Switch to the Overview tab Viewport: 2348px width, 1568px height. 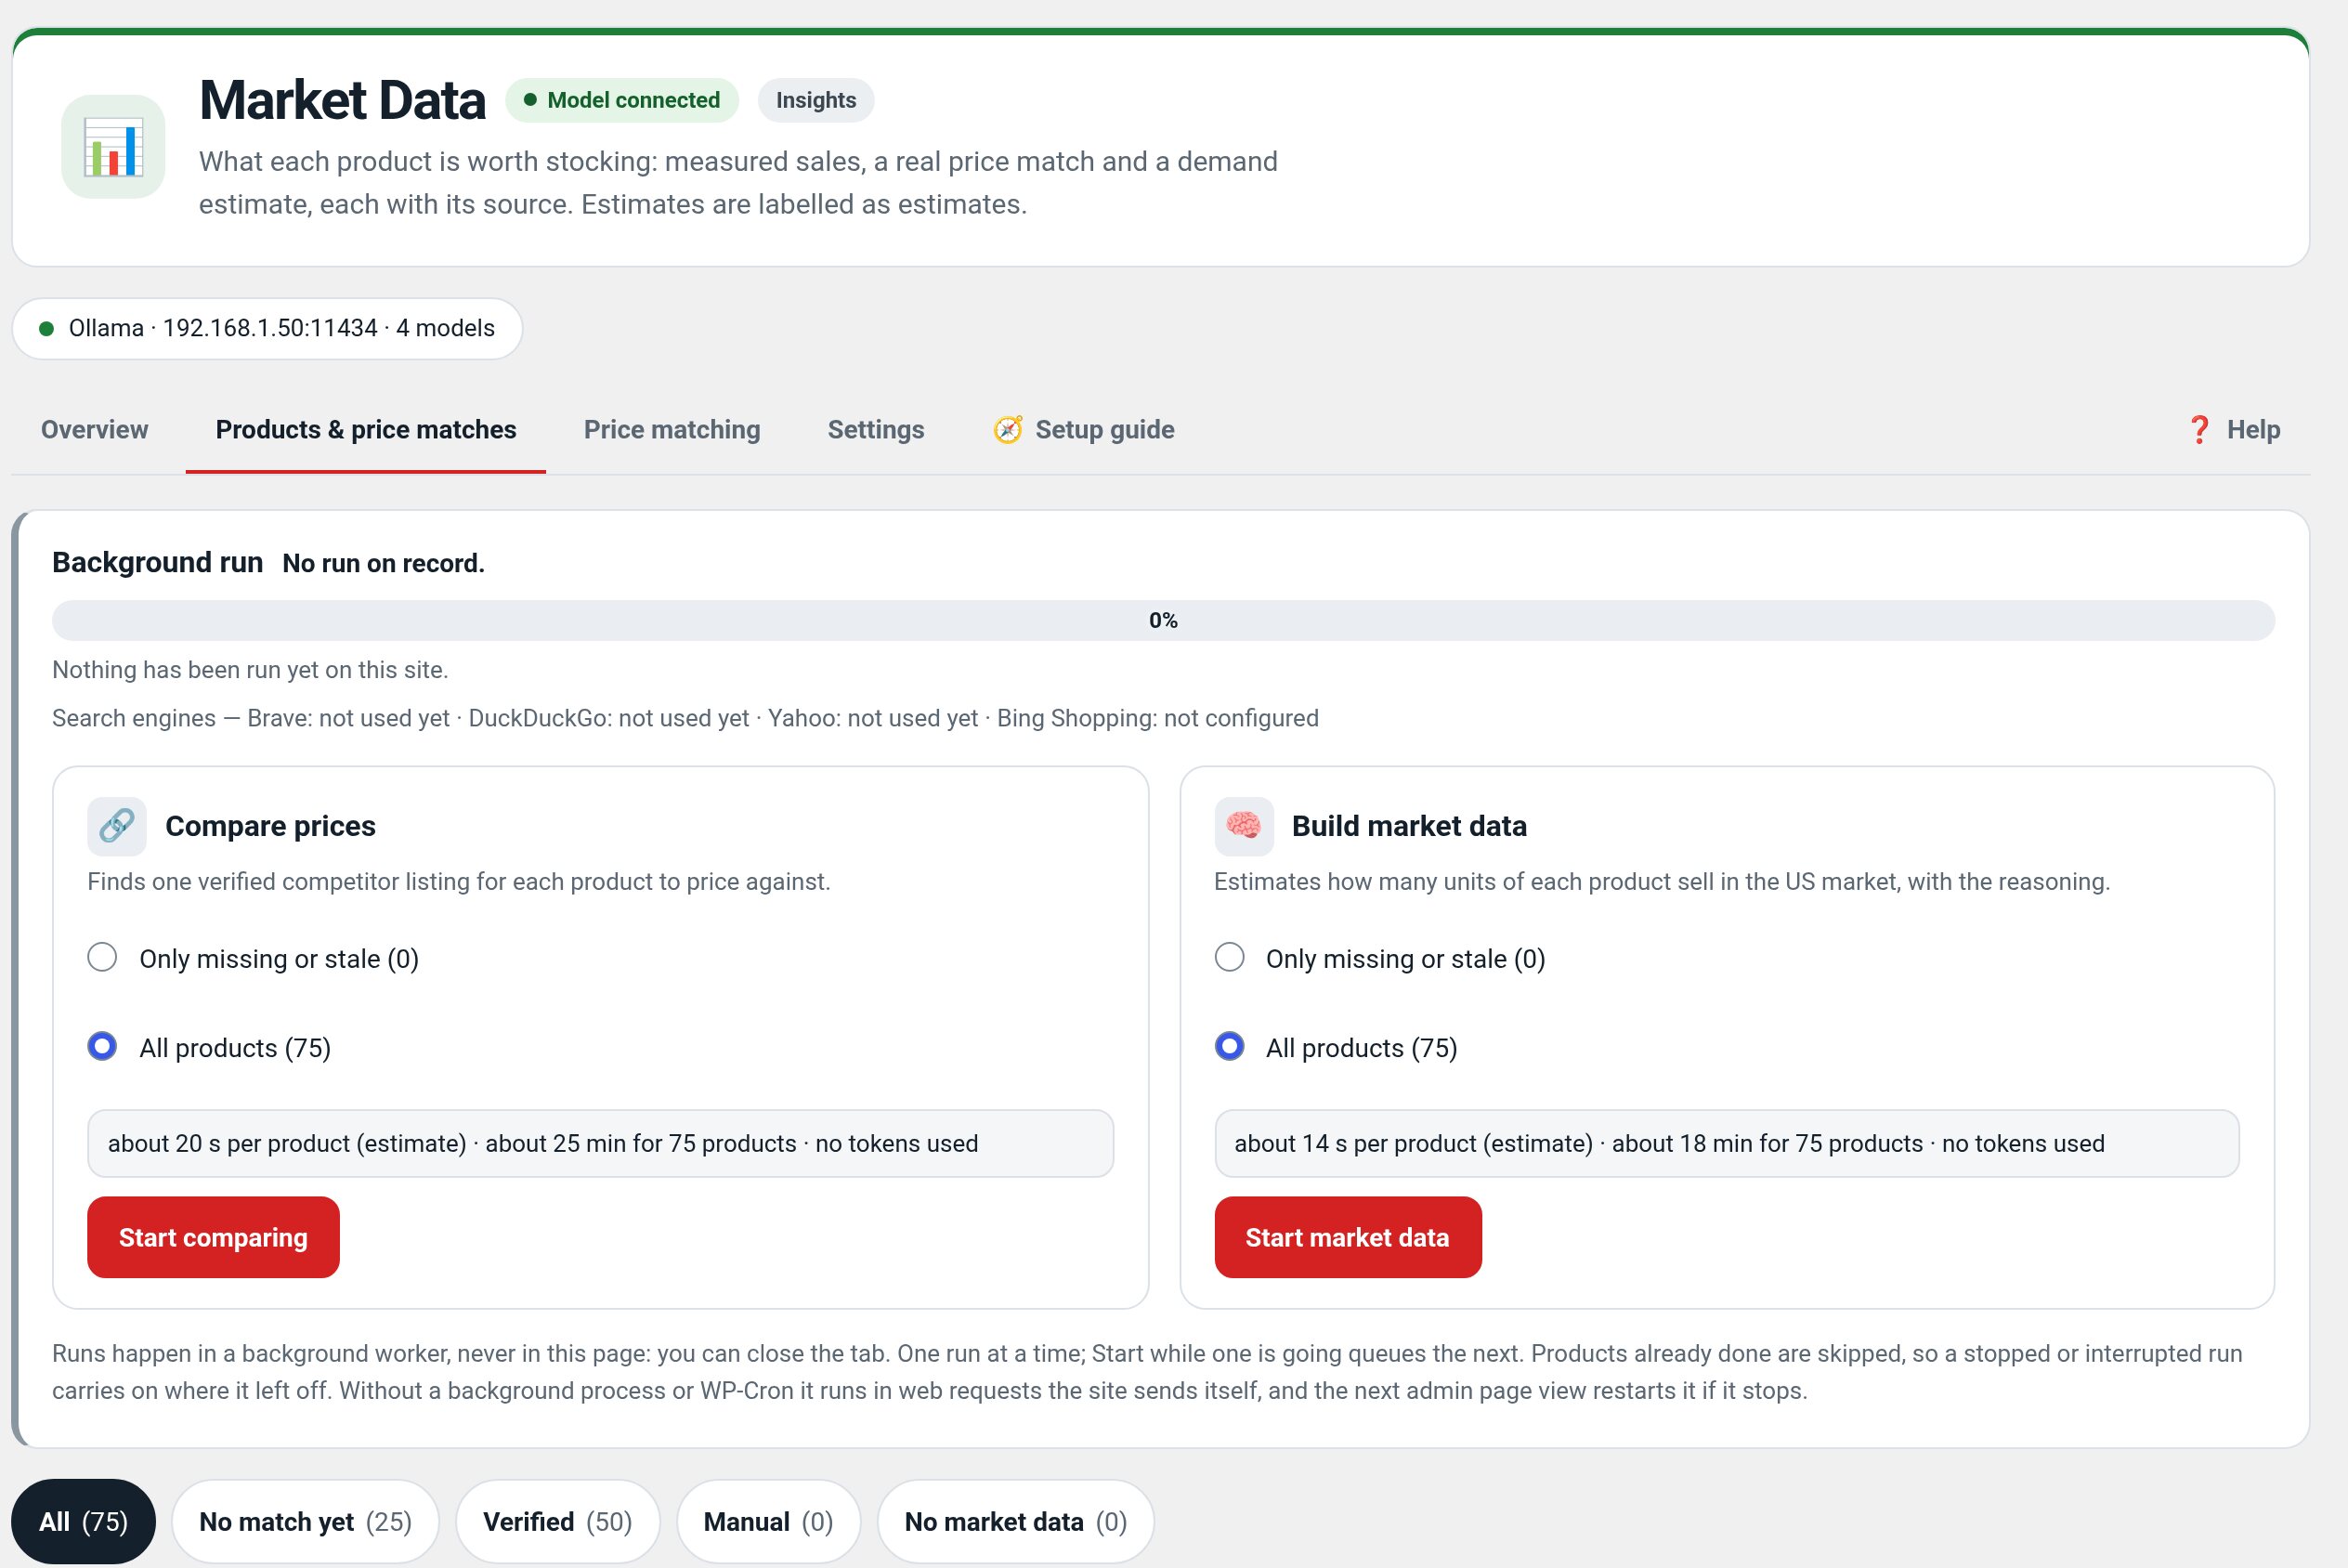[x=94, y=430]
